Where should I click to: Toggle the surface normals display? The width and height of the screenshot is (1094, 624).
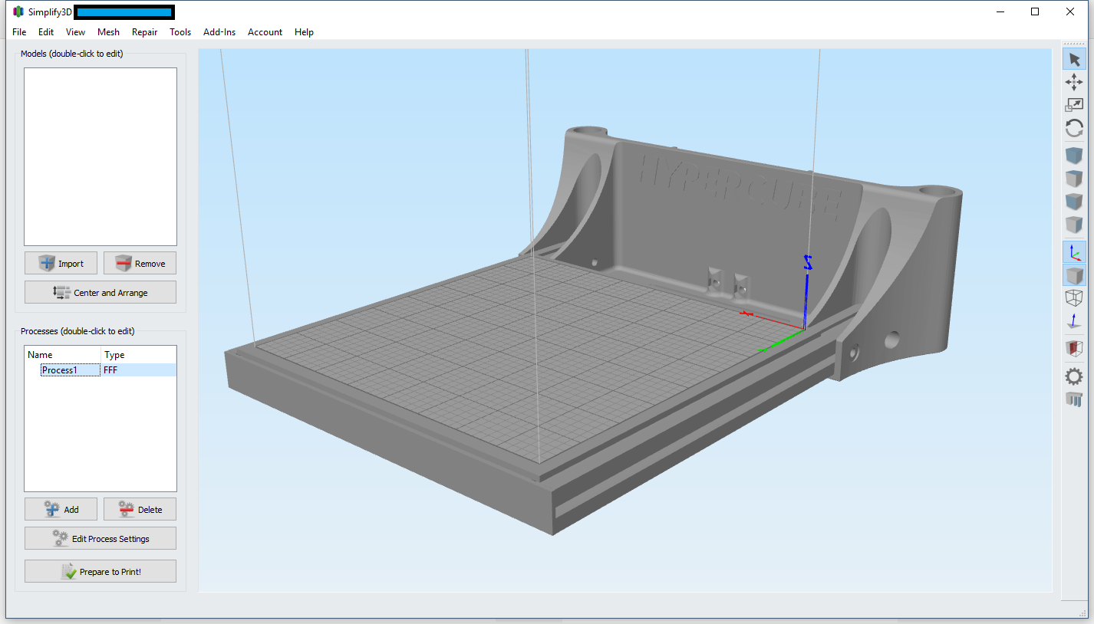click(x=1074, y=320)
